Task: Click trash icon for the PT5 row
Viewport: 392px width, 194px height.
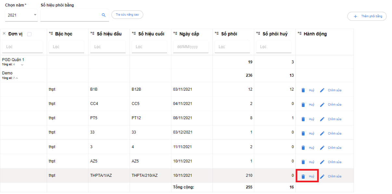Action: point(303,119)
